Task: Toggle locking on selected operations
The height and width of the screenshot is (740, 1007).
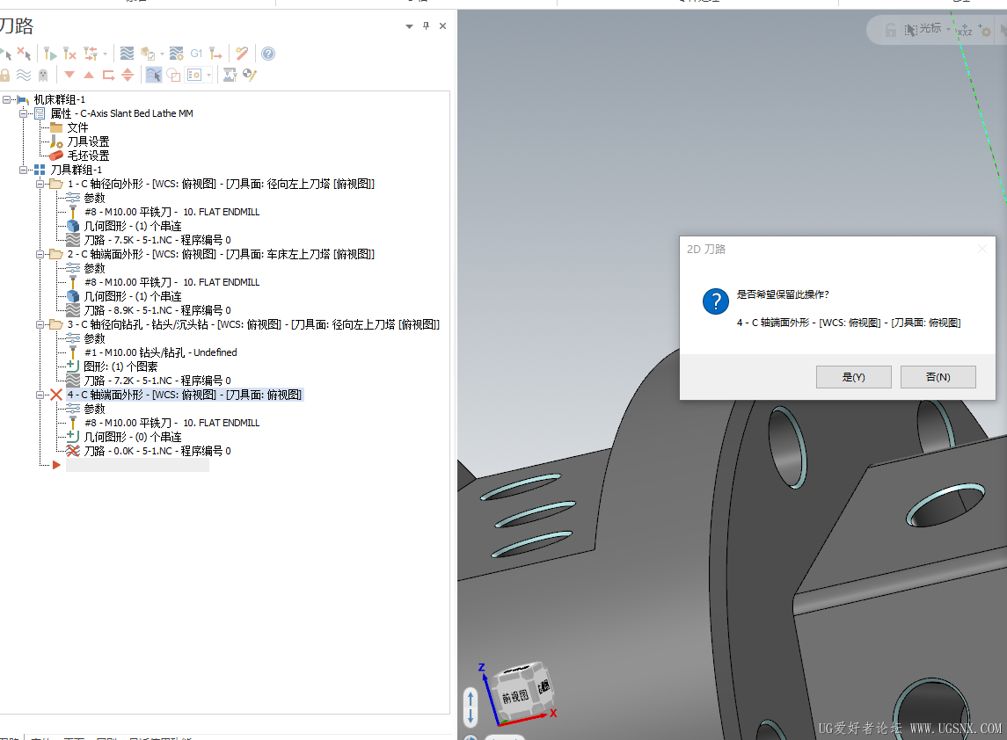Action: tap(4, 75)
